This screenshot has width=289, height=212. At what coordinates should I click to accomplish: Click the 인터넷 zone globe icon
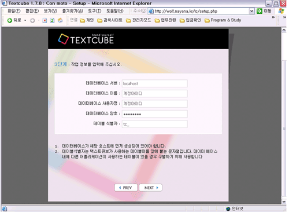228,209
